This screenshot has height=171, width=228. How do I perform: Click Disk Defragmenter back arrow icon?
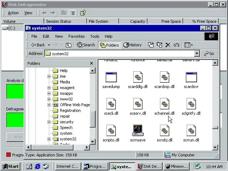coord(45,13)
